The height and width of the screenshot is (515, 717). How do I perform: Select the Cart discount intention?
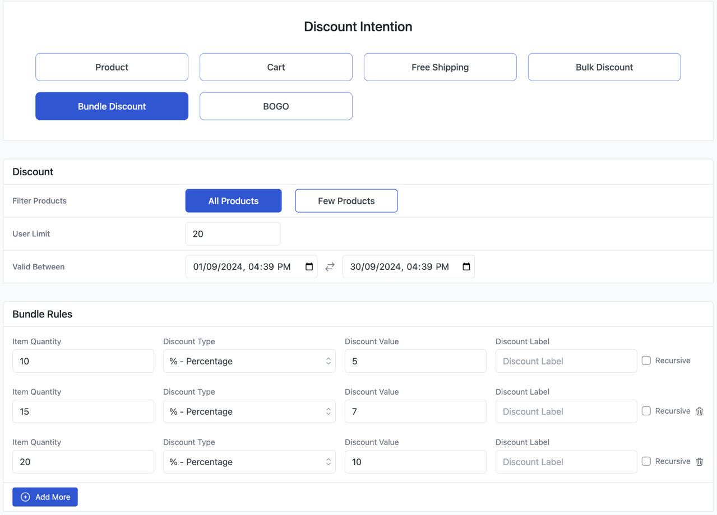click(x=276, y=67)
